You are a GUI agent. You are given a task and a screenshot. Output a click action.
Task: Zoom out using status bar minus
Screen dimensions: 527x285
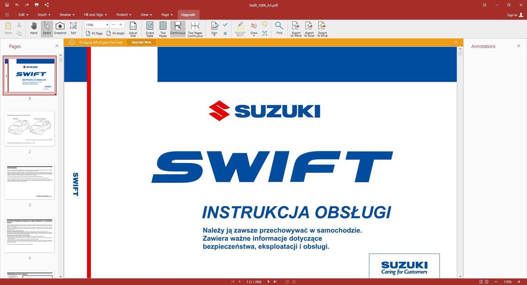click(496, 282)
